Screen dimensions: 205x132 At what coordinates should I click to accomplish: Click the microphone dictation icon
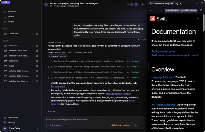(x=136, y=125)
